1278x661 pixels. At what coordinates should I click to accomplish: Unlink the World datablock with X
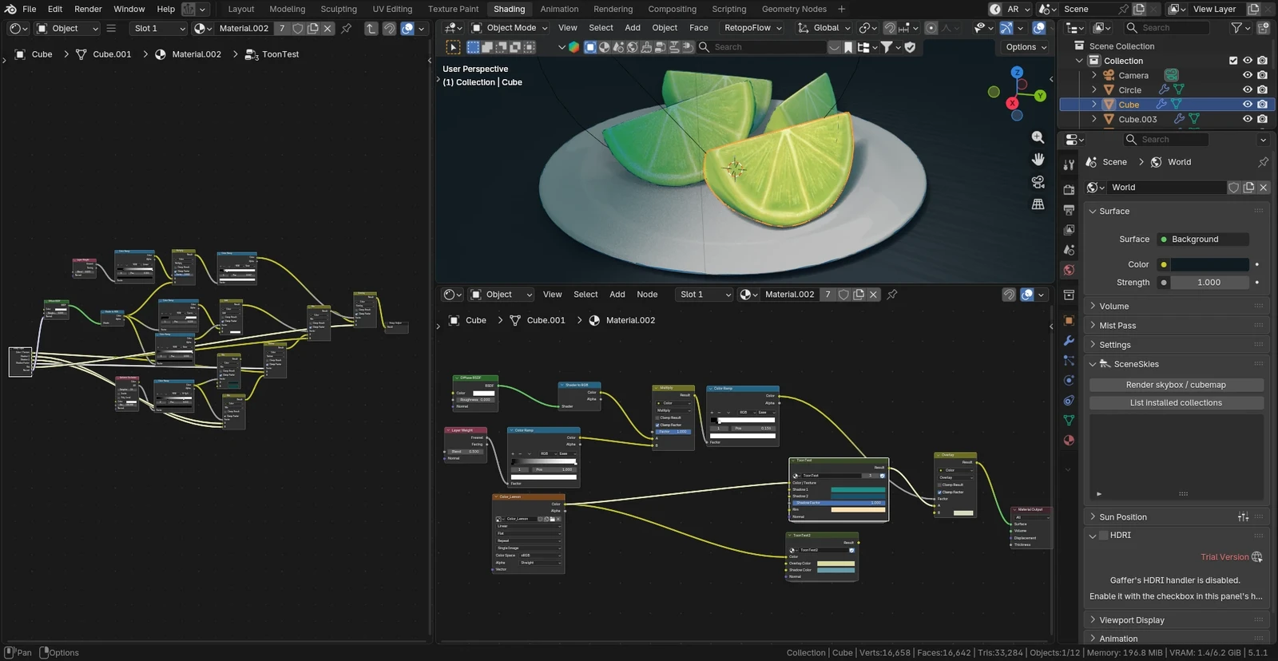click(1263, 188)
